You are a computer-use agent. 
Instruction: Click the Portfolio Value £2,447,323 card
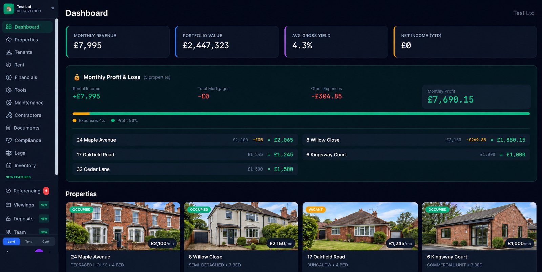(x=227, y=42)
